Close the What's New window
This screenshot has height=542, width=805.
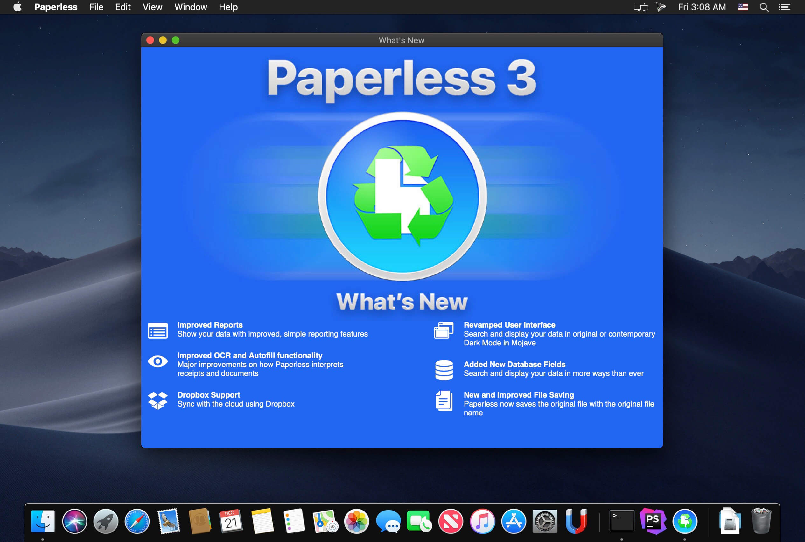coord(150,40)
